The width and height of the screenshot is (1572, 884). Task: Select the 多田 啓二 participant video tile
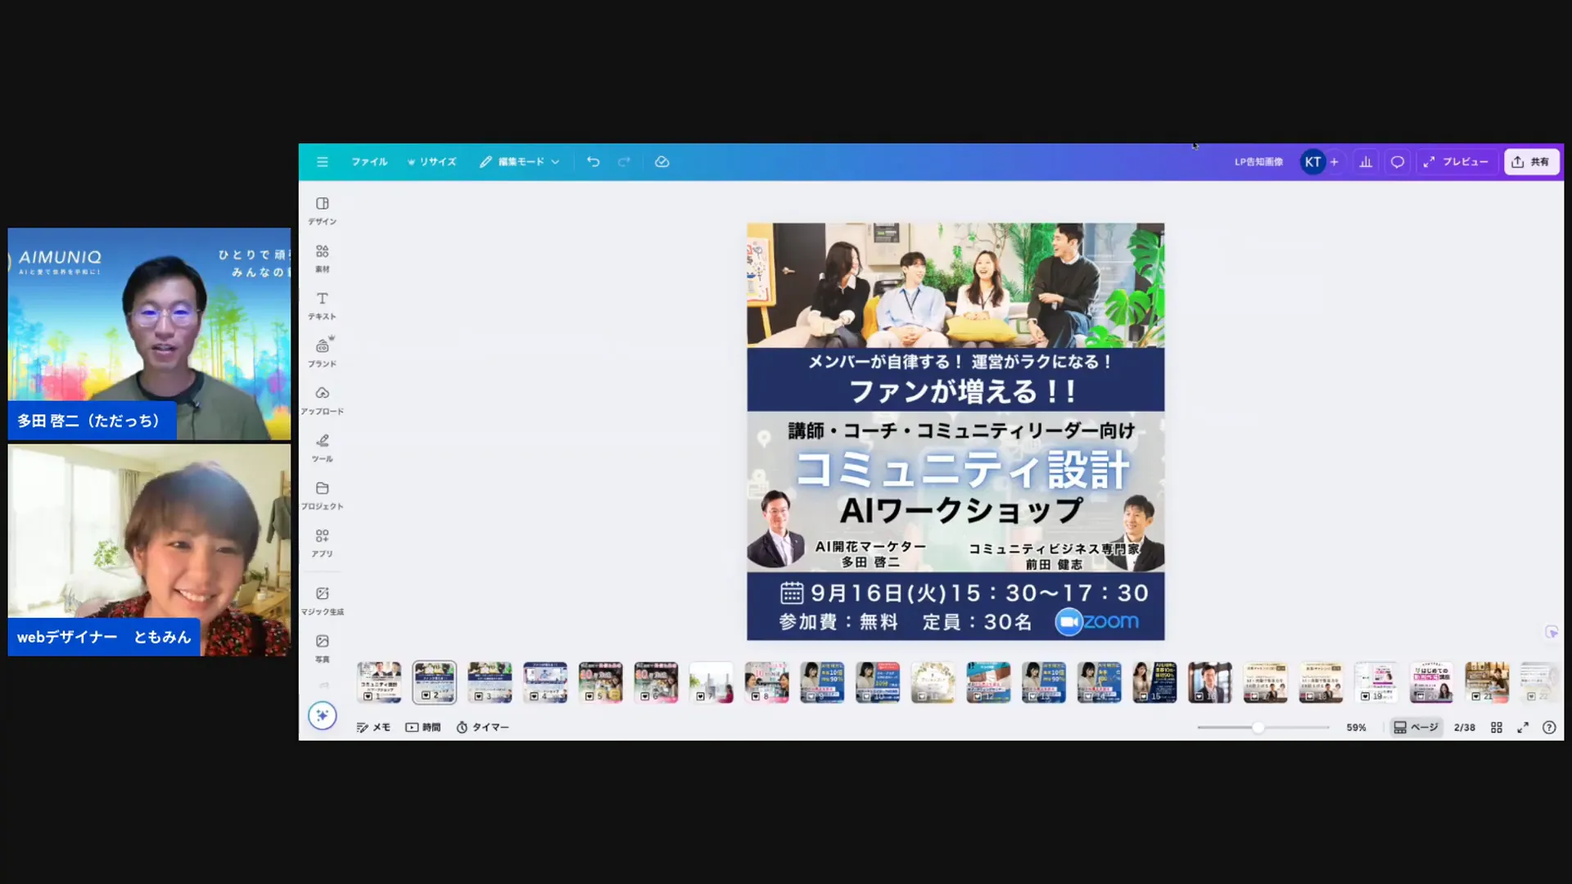149,334
